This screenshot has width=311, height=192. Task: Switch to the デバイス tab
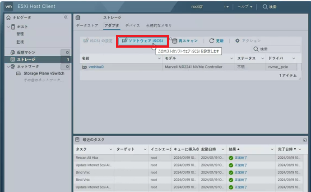132,26
